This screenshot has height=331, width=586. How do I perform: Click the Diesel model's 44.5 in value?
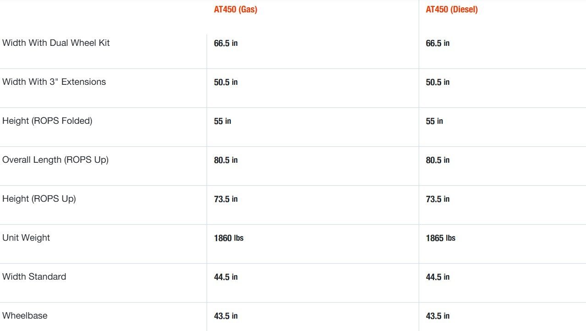tap(438, 277)
